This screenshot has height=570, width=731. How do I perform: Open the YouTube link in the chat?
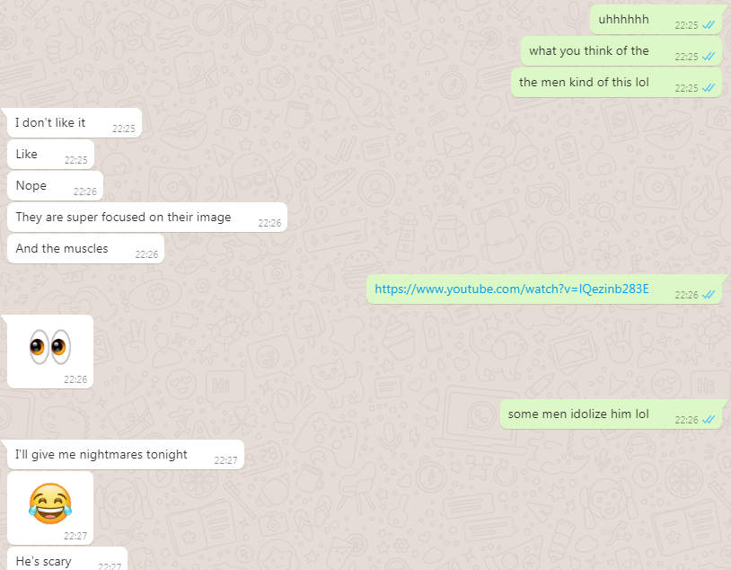511,289
